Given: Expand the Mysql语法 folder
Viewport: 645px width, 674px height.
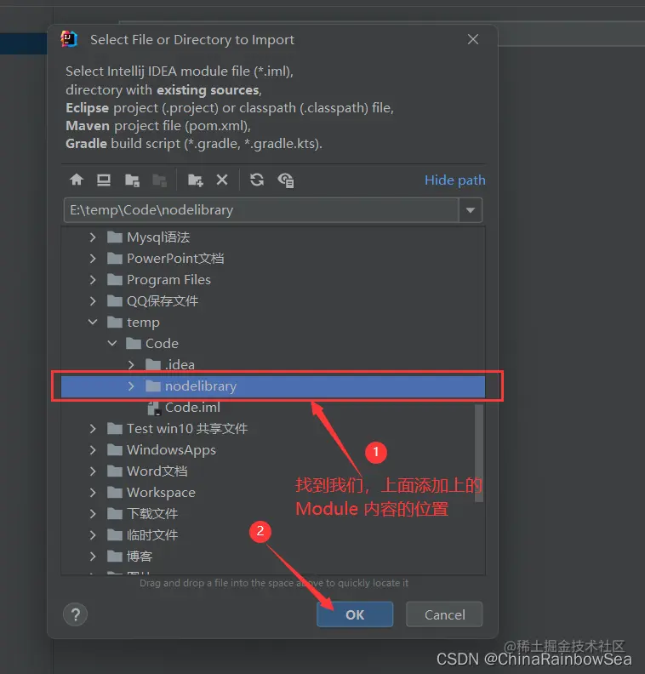Looking at the screenshot, I should [x=93, y=237].
